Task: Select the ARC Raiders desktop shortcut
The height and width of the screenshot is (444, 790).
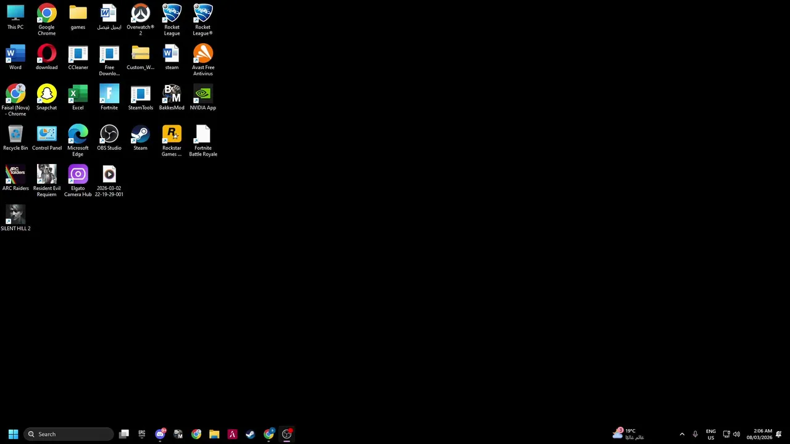Action: point(15,178)
